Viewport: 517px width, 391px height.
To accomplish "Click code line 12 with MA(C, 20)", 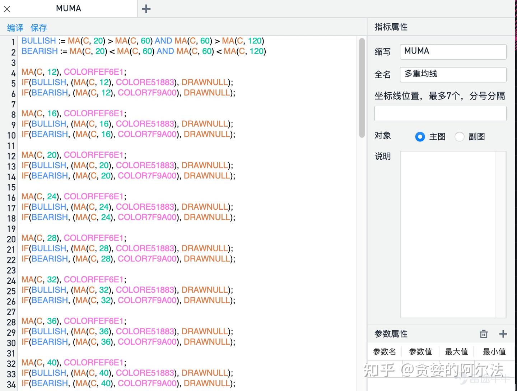I will point(74,155).
